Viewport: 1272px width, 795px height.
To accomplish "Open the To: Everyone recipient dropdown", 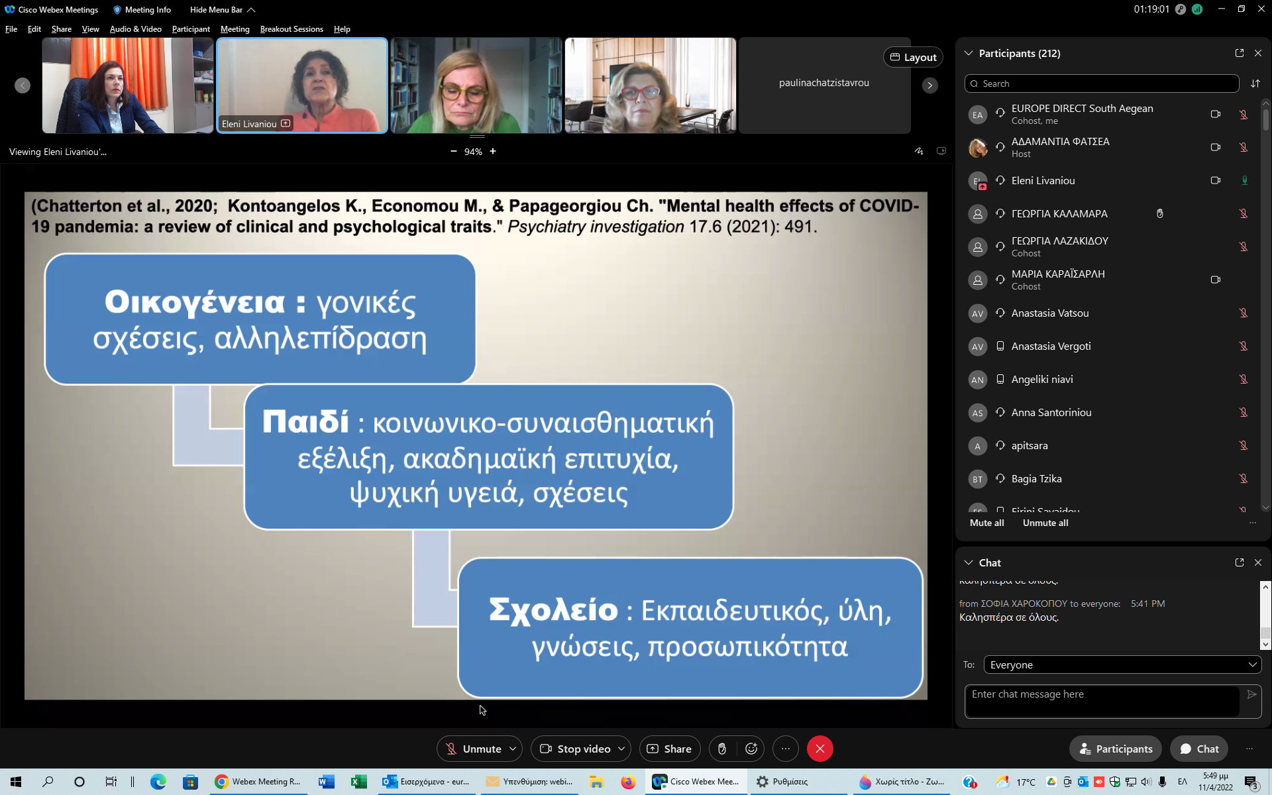I will coord(1122,664).
